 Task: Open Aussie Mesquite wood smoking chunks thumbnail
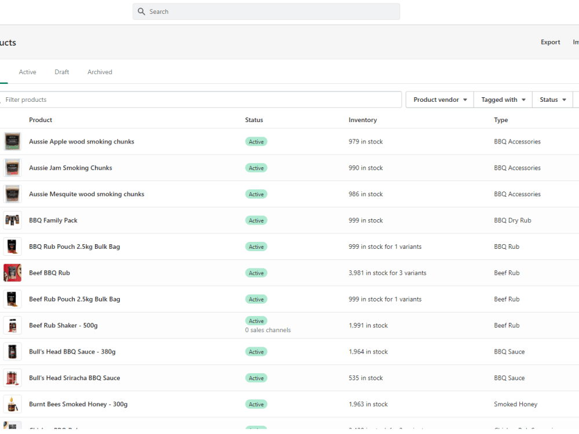[13, 194]
